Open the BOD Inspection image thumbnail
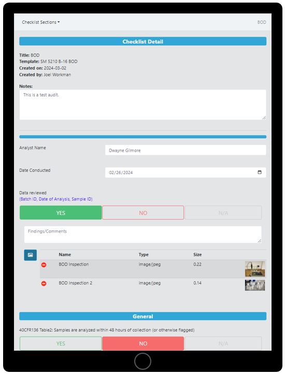 click(x=255, y=269)
